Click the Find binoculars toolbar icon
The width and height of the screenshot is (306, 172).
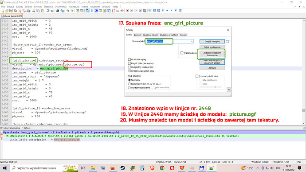point(58,11)
